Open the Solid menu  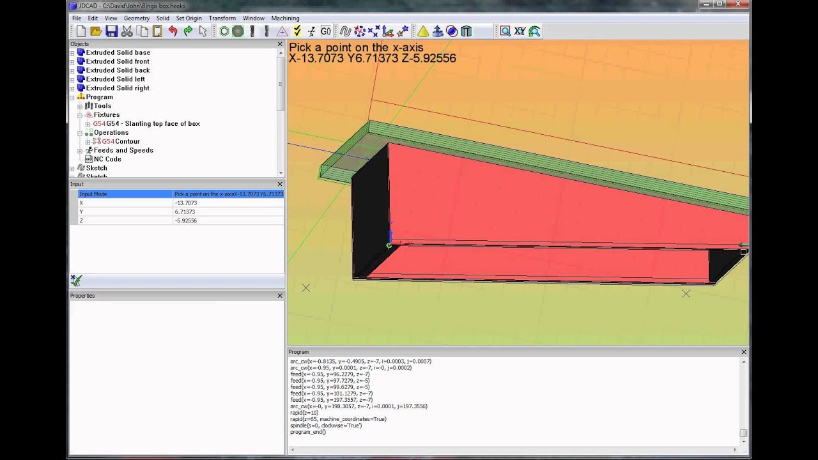tap(163, 18)
